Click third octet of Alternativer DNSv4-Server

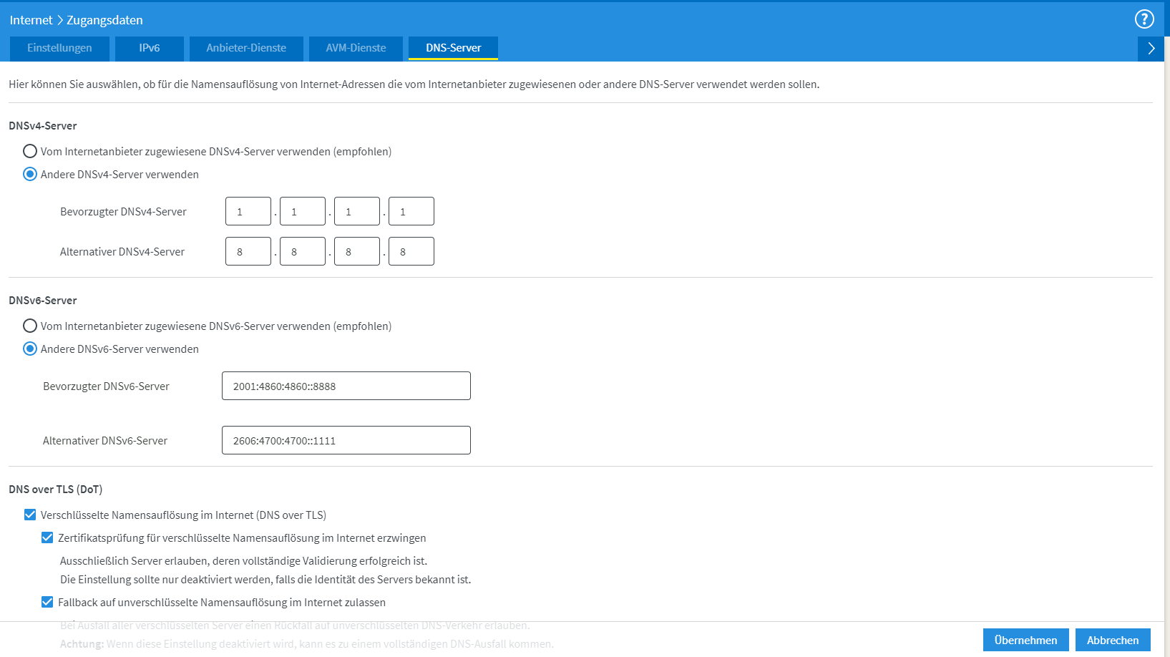(357, 251)
